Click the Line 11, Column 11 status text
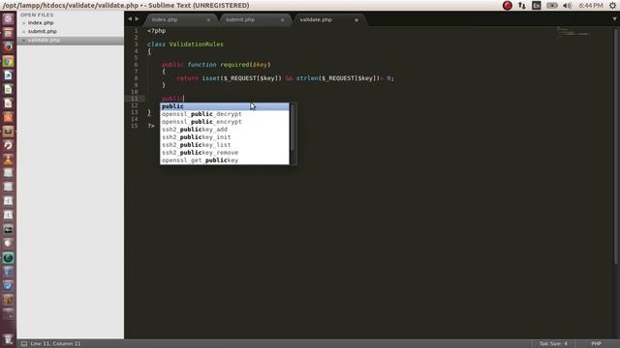Image resolution: width=620 pixels, height=348 pixels. click(55, 344)
